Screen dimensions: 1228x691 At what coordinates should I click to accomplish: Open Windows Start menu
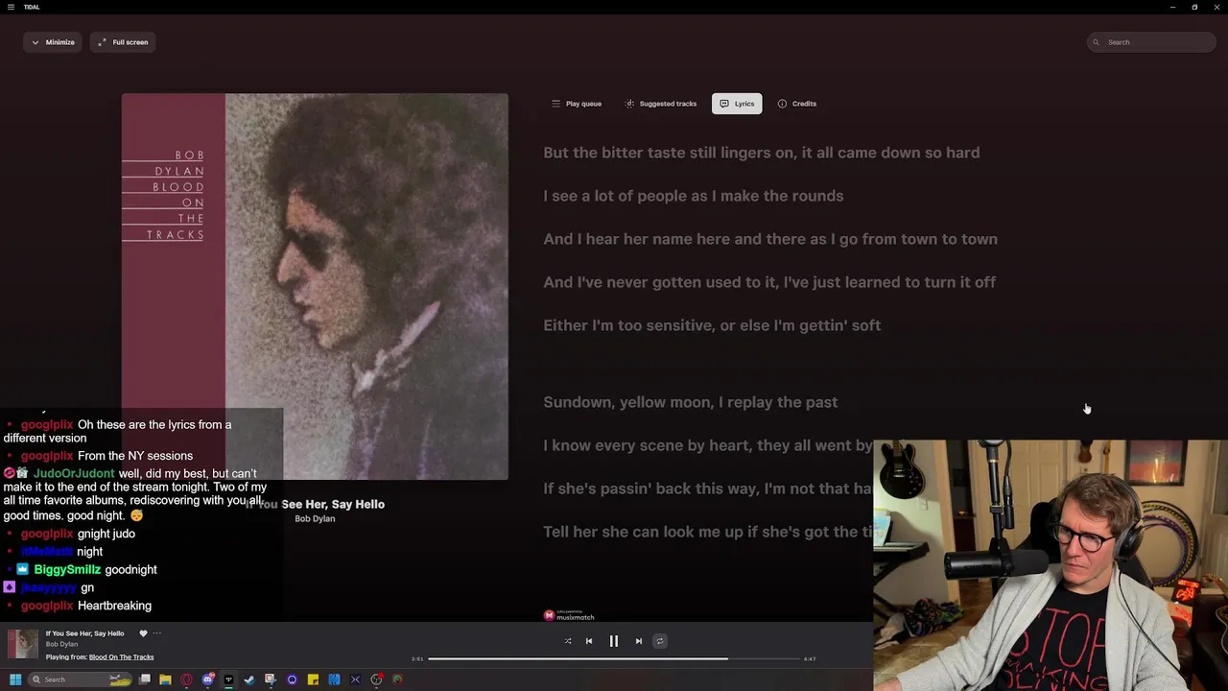click(x=15, y=679)
